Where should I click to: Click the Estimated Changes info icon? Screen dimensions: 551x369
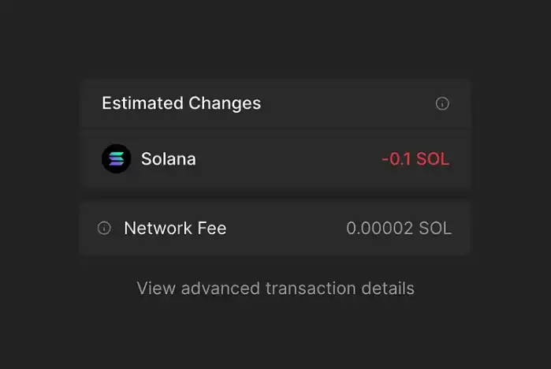click(442, 103)
